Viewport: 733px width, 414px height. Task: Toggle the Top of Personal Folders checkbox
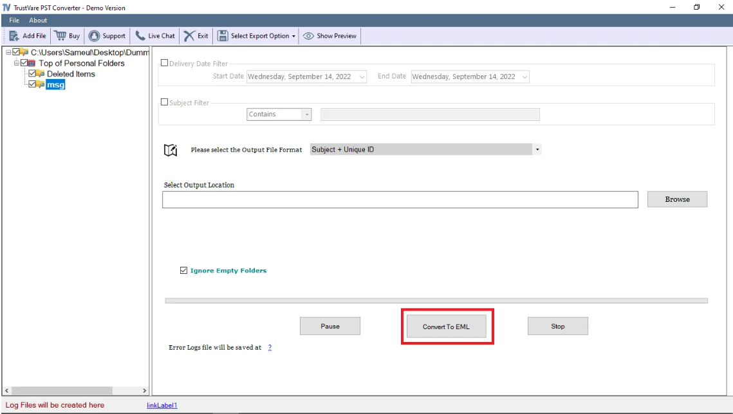(24, 62)
